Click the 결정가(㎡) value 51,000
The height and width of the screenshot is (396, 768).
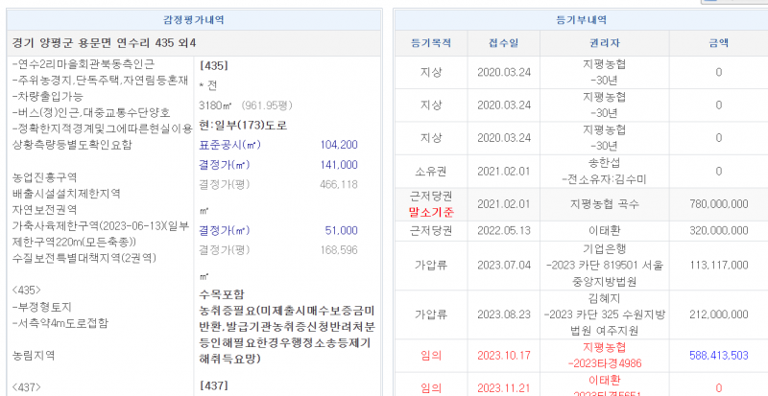click(341, 230)
